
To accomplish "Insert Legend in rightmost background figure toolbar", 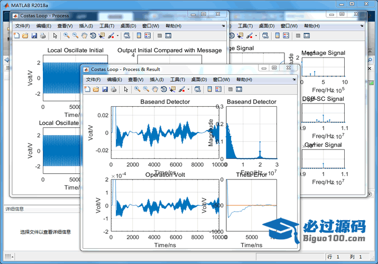I will 286,35.
